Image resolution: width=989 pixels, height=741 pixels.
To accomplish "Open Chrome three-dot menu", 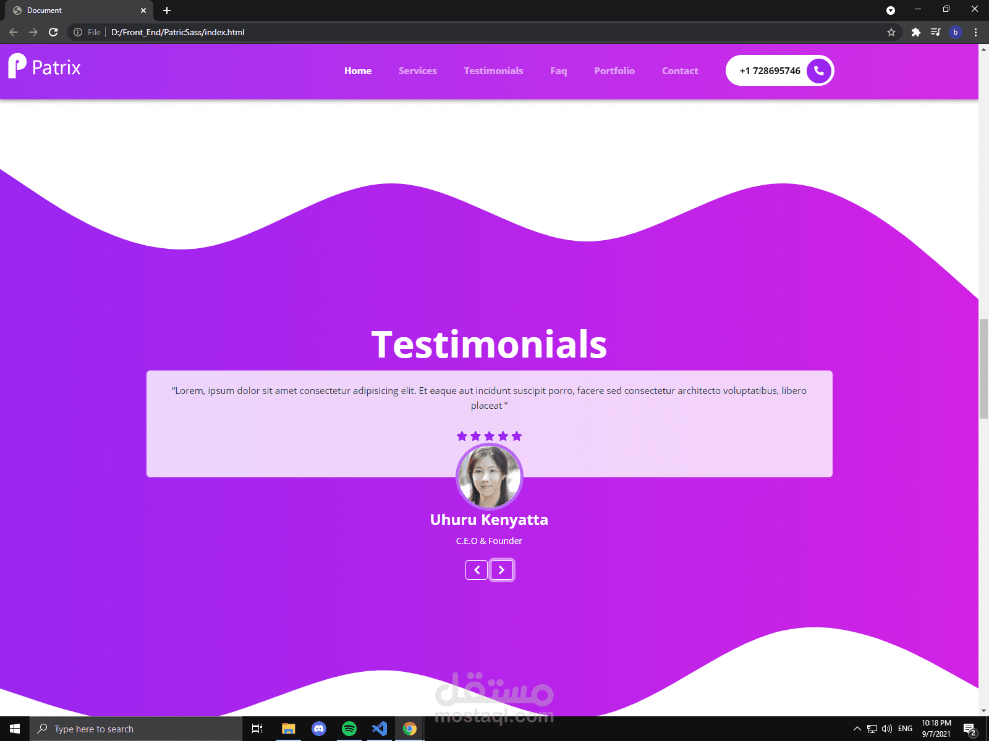I will [x=976, y=32].
